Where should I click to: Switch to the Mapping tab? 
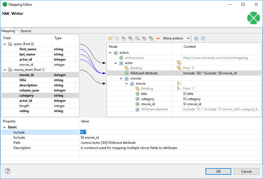(8, 31)
